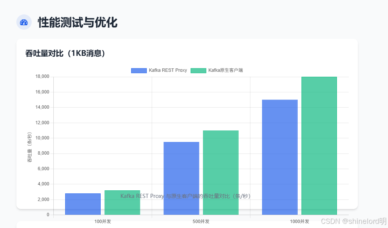Click the 6,000 y-axis tick label
The image size is (388, 228).
43,169
